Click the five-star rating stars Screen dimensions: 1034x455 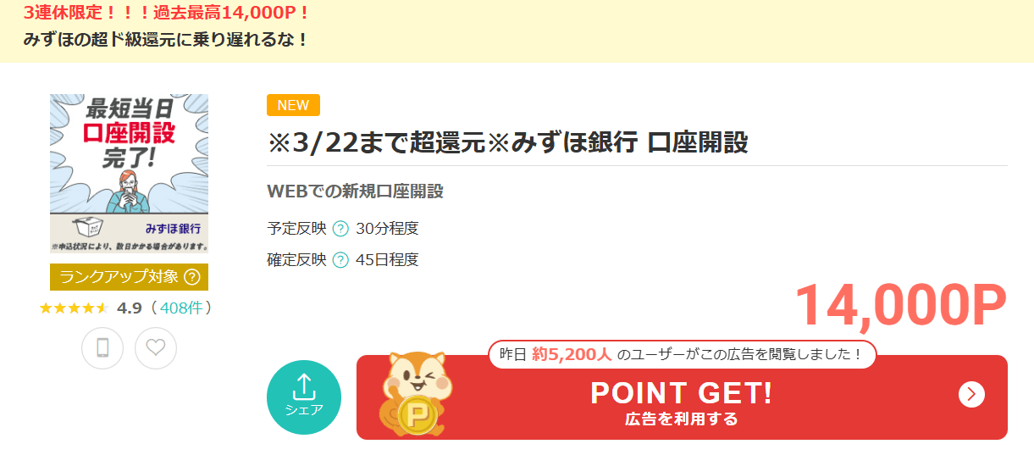[75, 308]
